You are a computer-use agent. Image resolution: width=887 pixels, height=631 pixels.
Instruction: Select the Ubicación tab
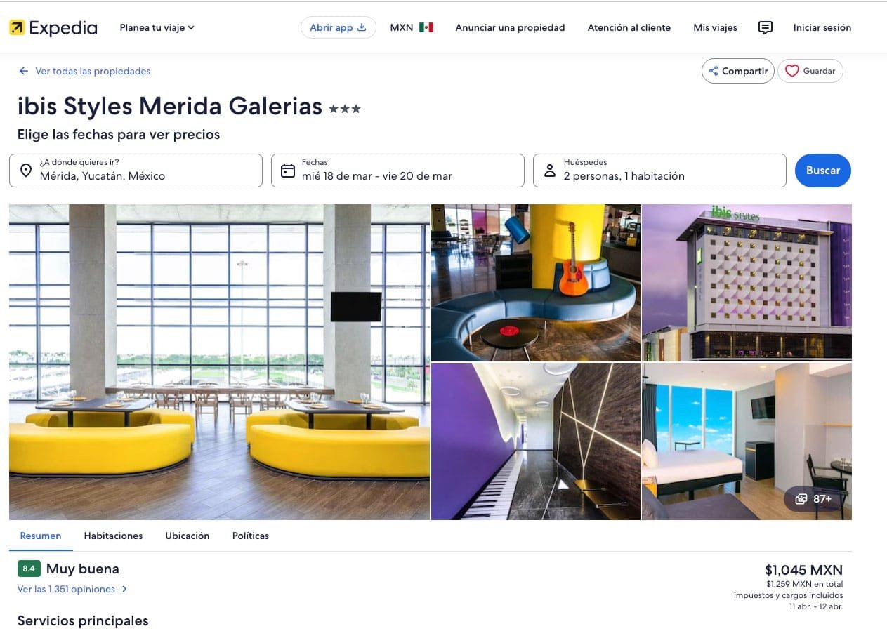point(188,536)
